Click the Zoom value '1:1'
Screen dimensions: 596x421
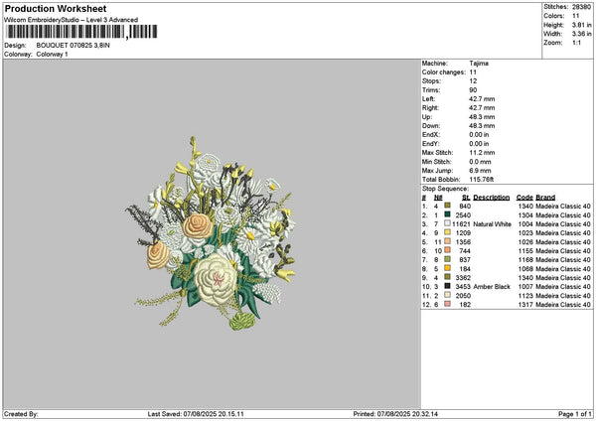576,43
